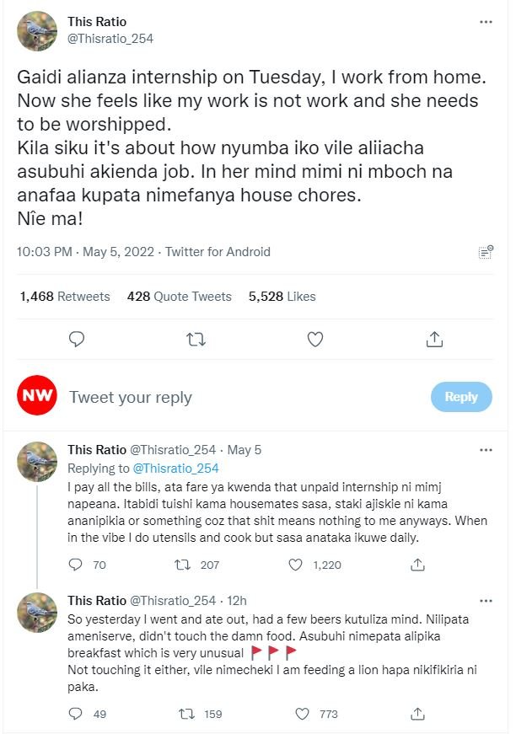The width and height of the screenshot is (516, 734).
Task: Click the tweet activity icon near the timestamp
Action: (x=486, y=250)
